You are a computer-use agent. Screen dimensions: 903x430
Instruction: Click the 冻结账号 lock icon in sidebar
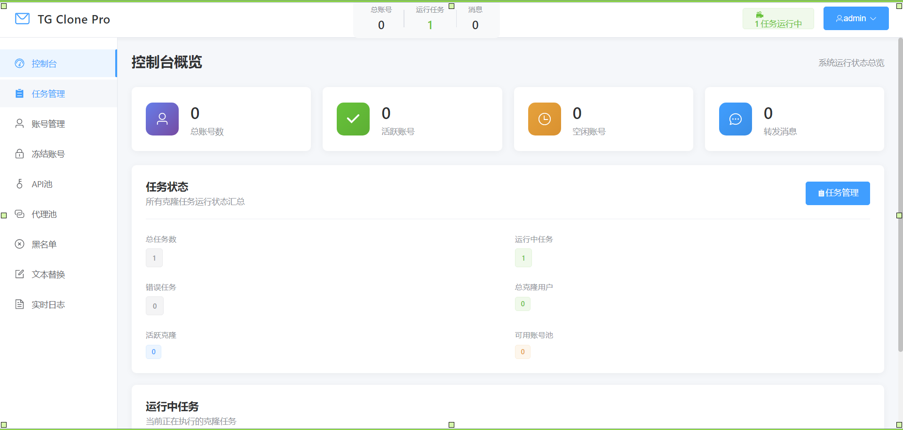(19, 154)
